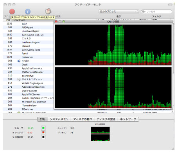Image resolution: width=176 pixels, height=152 pixels.
Task: Click the upper CPU usage mini graph
Action: [100, 130]
